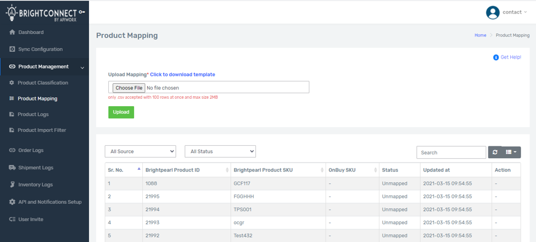The width and height of the screenshot is (536, 242).
Task: Open Product Logs in sidebar
Action: pos(33,114)
